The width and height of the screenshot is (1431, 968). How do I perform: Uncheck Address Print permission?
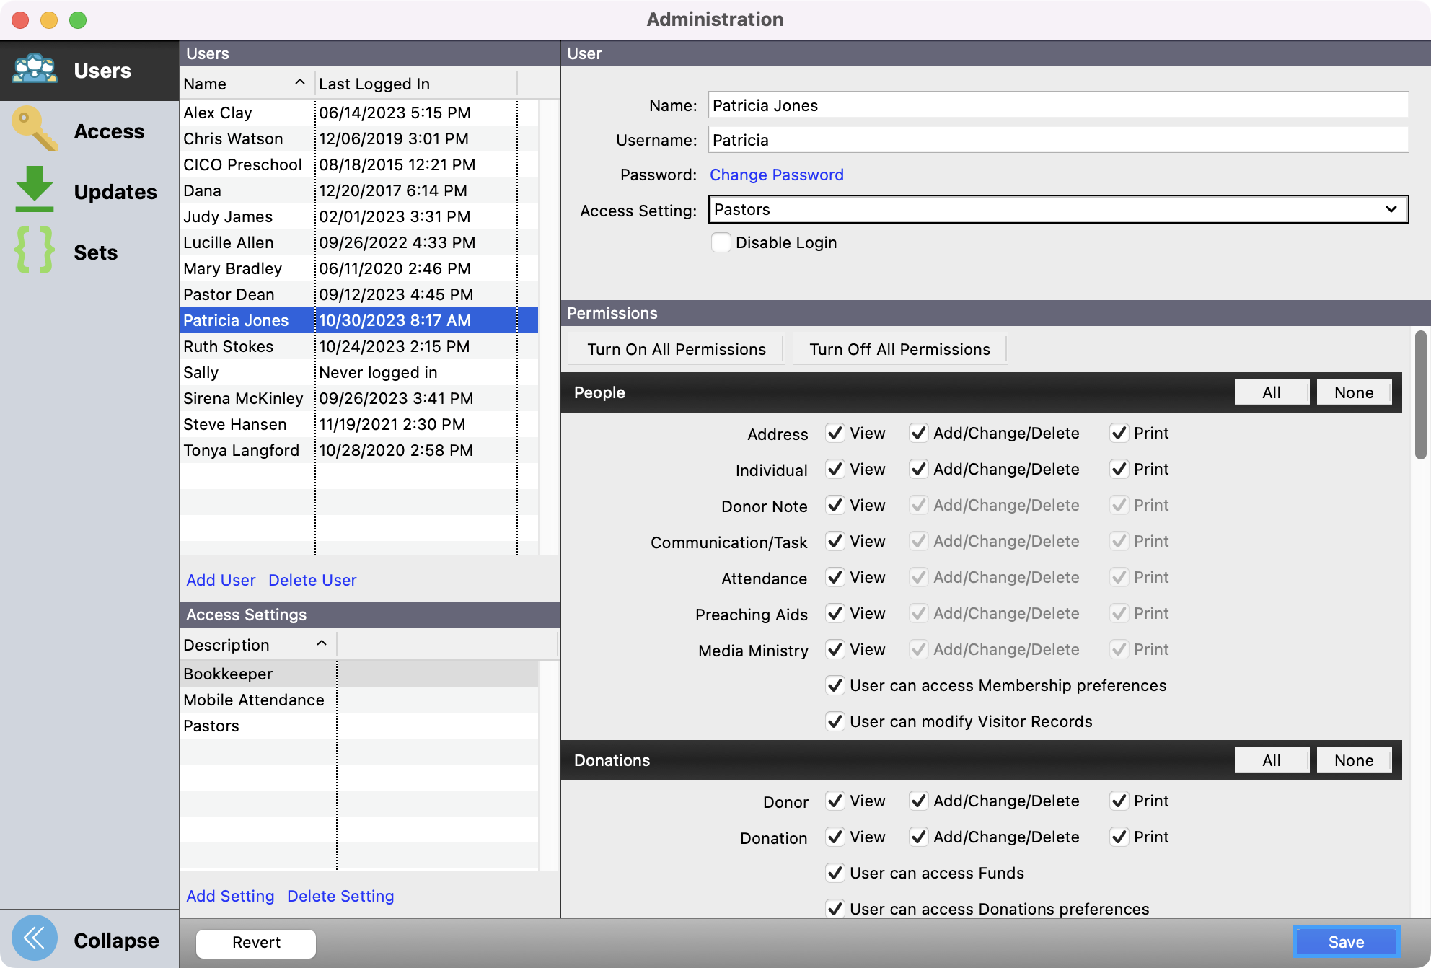pyautogui.click(x=1119, y=433)
